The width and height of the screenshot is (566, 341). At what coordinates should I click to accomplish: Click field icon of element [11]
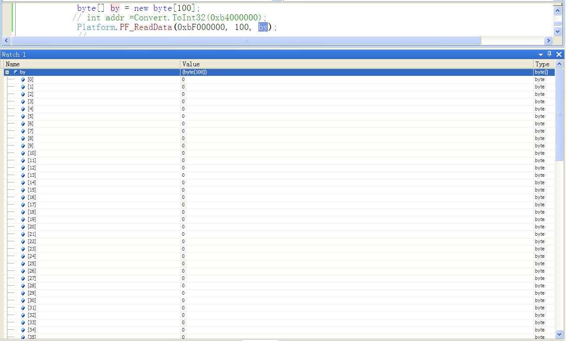coord(23,160)
